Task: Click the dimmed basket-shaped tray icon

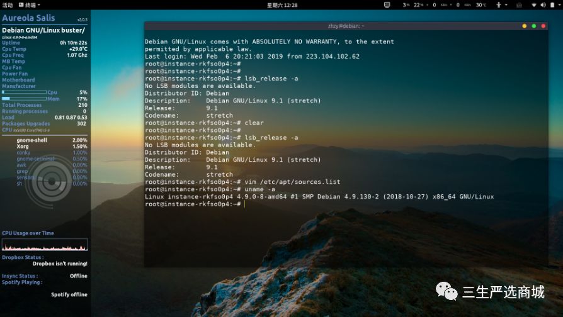Action: tap(519, 5)
